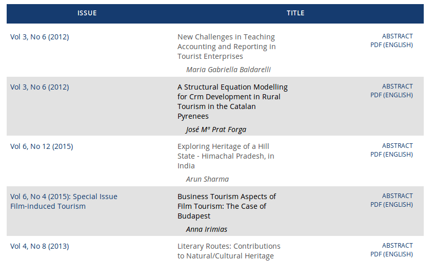Open Exploring Heritage of a Hill State article
The height and width of the screenshot is (261, 434).
coord(226,156)
